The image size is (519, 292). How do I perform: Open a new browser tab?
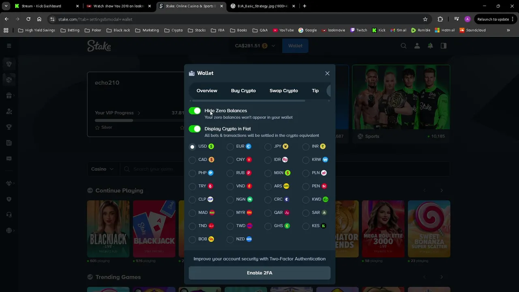(x=305, y=6)
